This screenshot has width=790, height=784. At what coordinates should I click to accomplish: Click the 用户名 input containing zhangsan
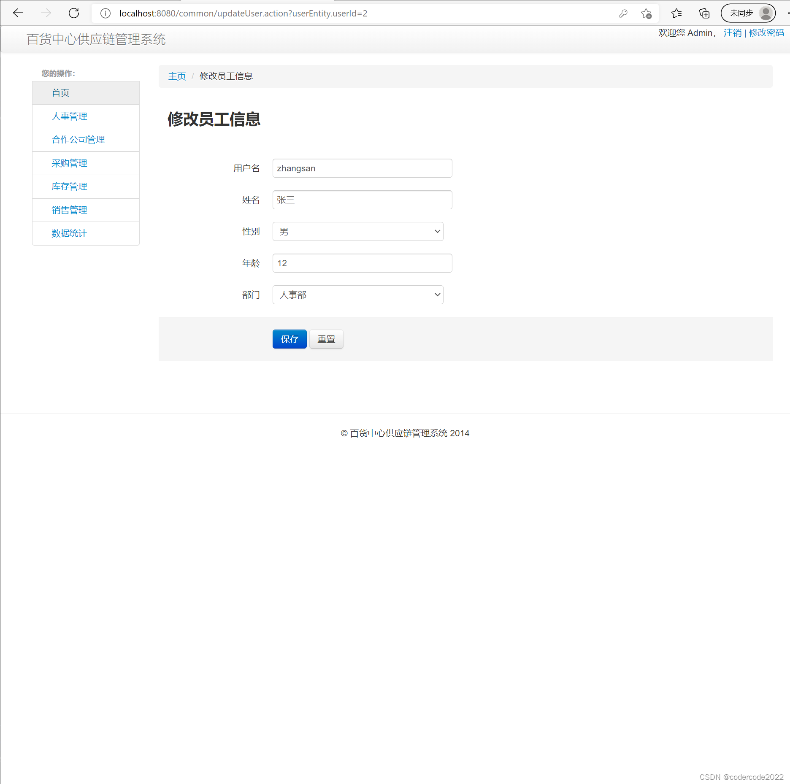click(362, 168)
